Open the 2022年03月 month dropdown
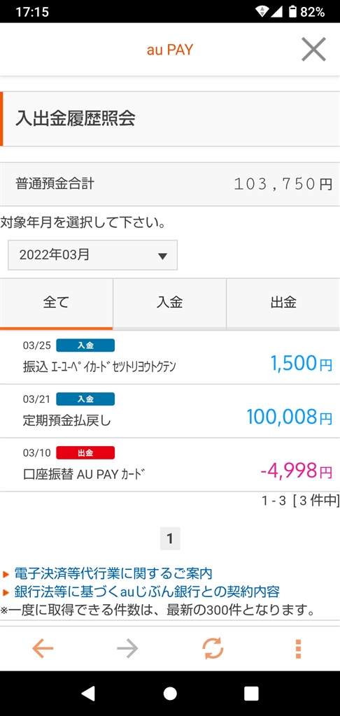The height and width of the screenshot is (716, 340). pos(93,255)
